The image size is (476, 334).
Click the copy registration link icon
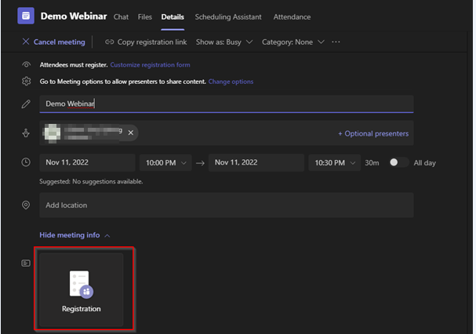click(x=109, y=42)
